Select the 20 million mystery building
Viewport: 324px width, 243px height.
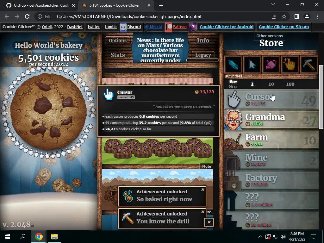271,220
